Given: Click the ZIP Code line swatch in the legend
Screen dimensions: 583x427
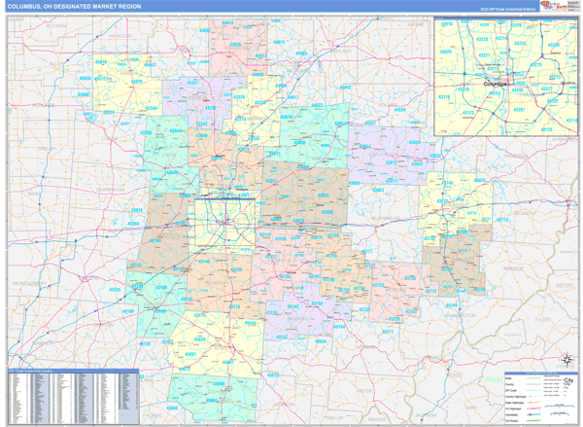Looking at the screenshot, I should pyautogui.click(x=533, y=390).
